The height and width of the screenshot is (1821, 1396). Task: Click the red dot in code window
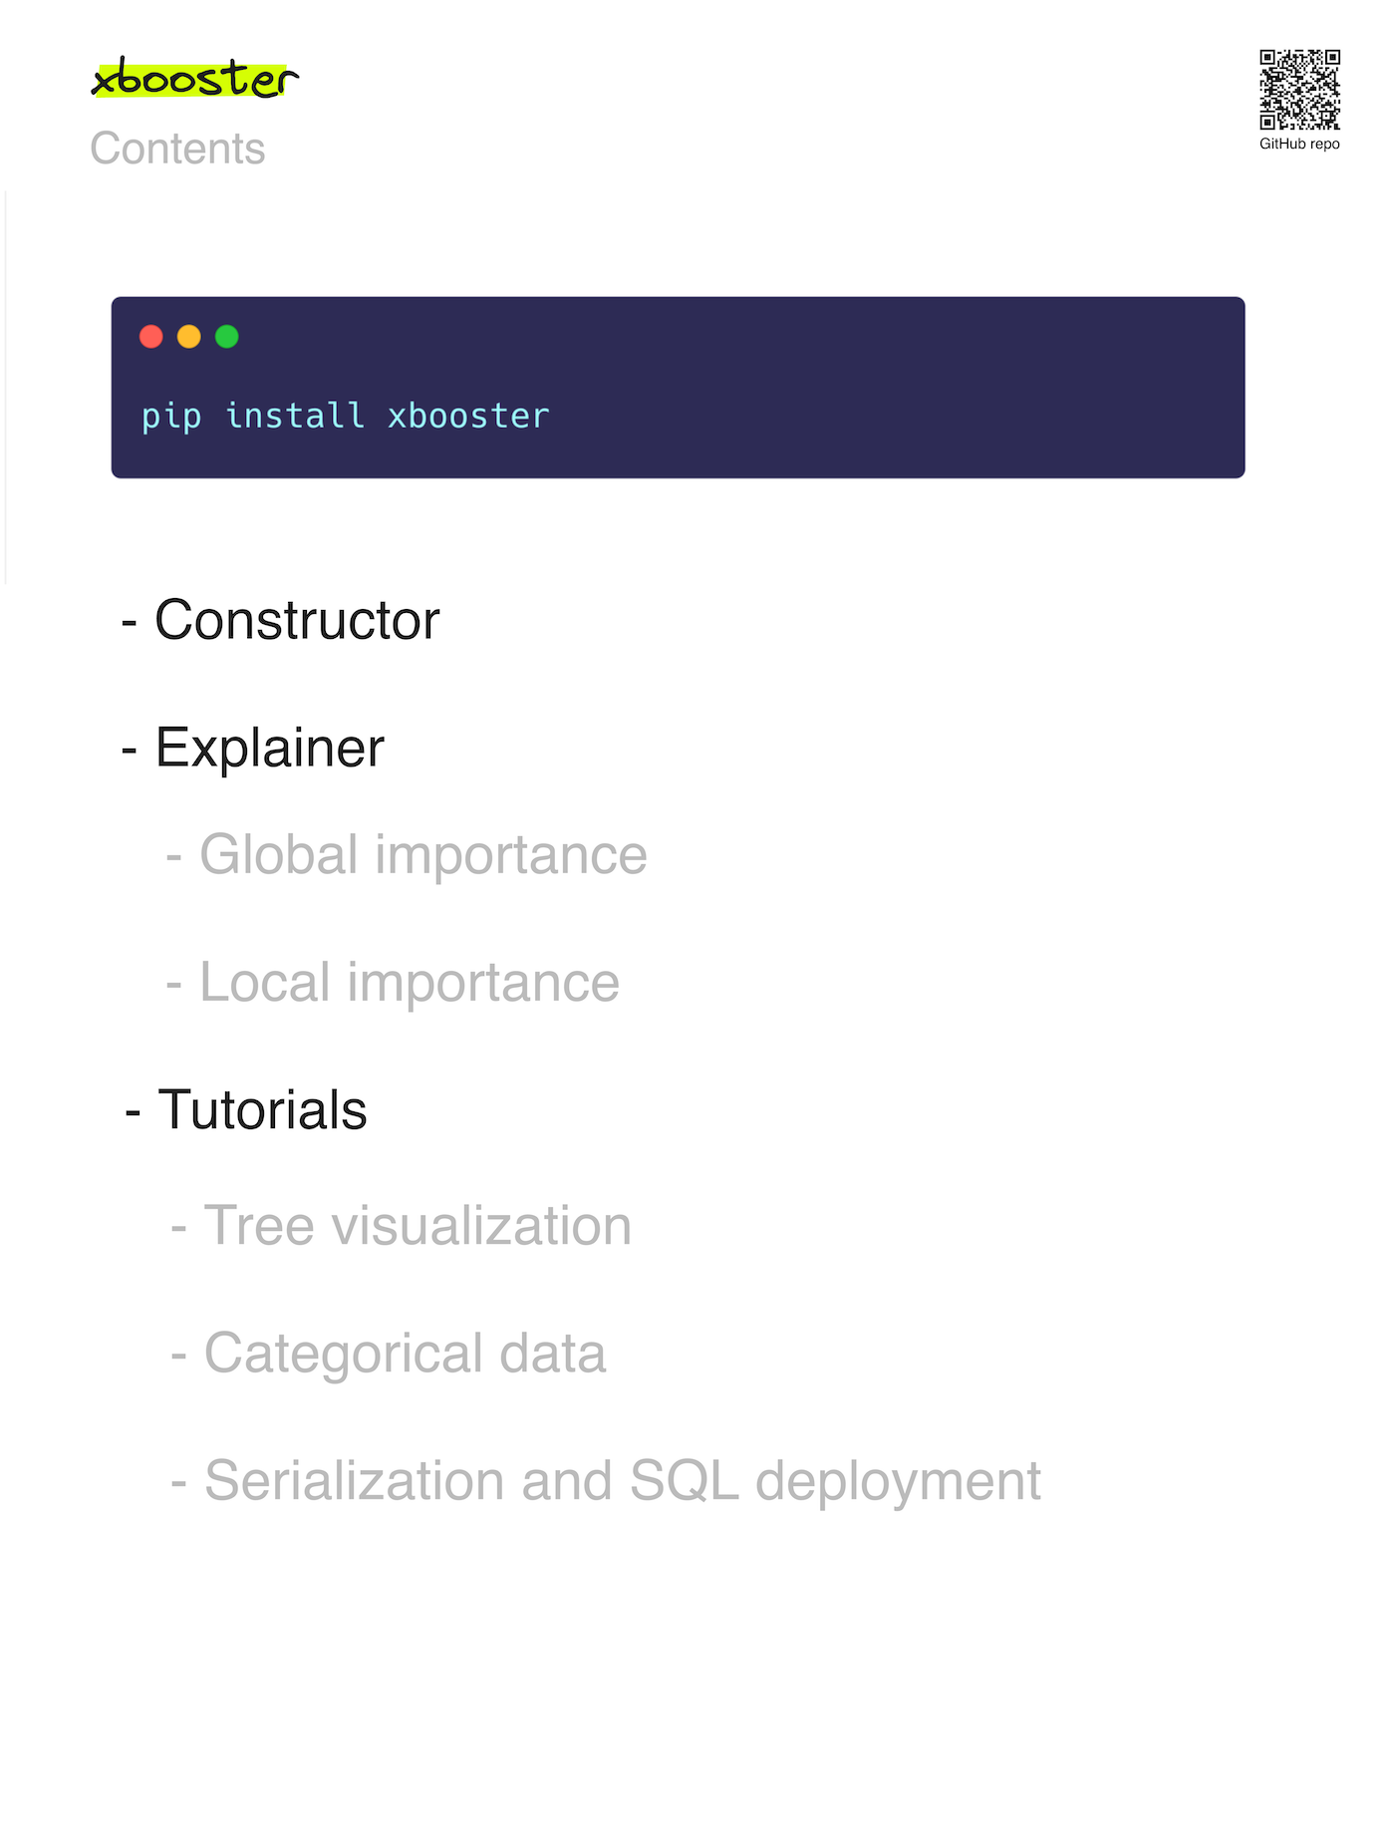pyautogui.click(x=151, y=337)
